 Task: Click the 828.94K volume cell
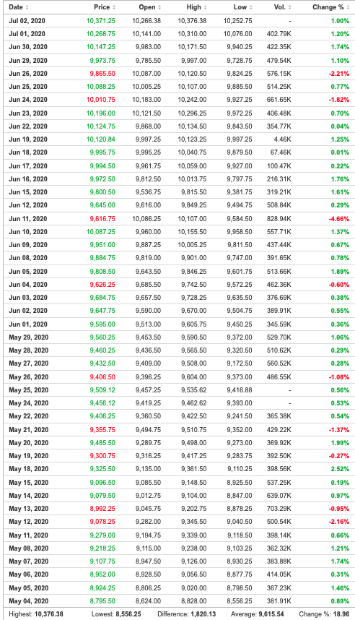(x=279, y=219)
